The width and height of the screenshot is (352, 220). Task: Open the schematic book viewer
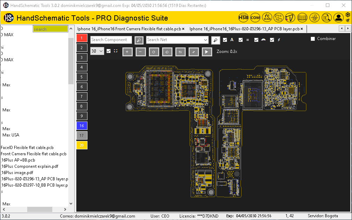(x=302, y=17)
